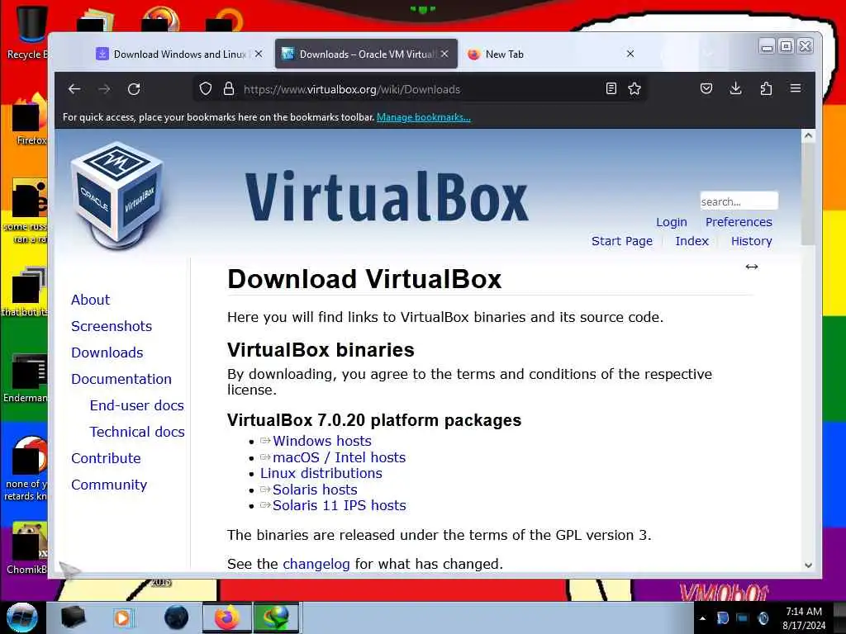Open the Index link
The height and width of the screenshot is (634, 846).
tap(692, 241)
